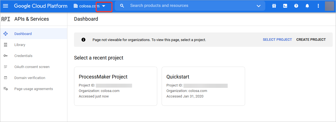The image size is (336, 122).
Task: Open the hamburger navigation menu
Action: coord(6,6)
